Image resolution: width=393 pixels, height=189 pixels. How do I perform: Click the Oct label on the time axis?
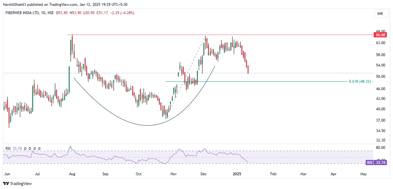(x=139, y=174)
